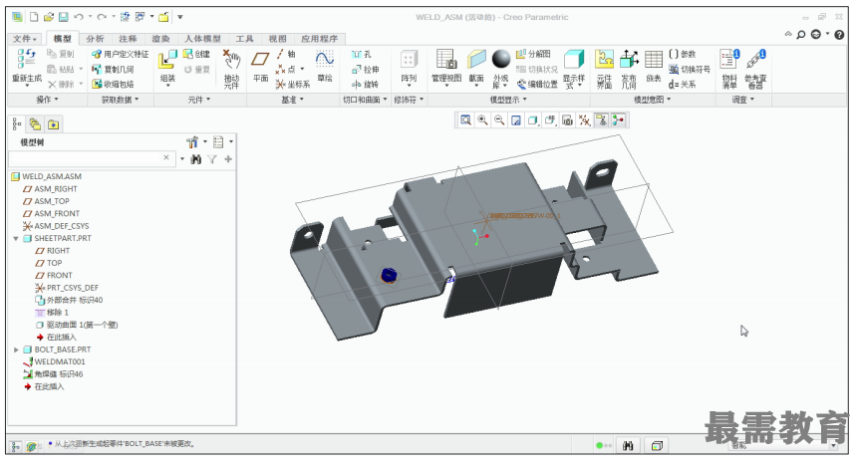The image size is (856, 467).
Task: Expand the Component (元件) group menu
Action: click(199, 100)
